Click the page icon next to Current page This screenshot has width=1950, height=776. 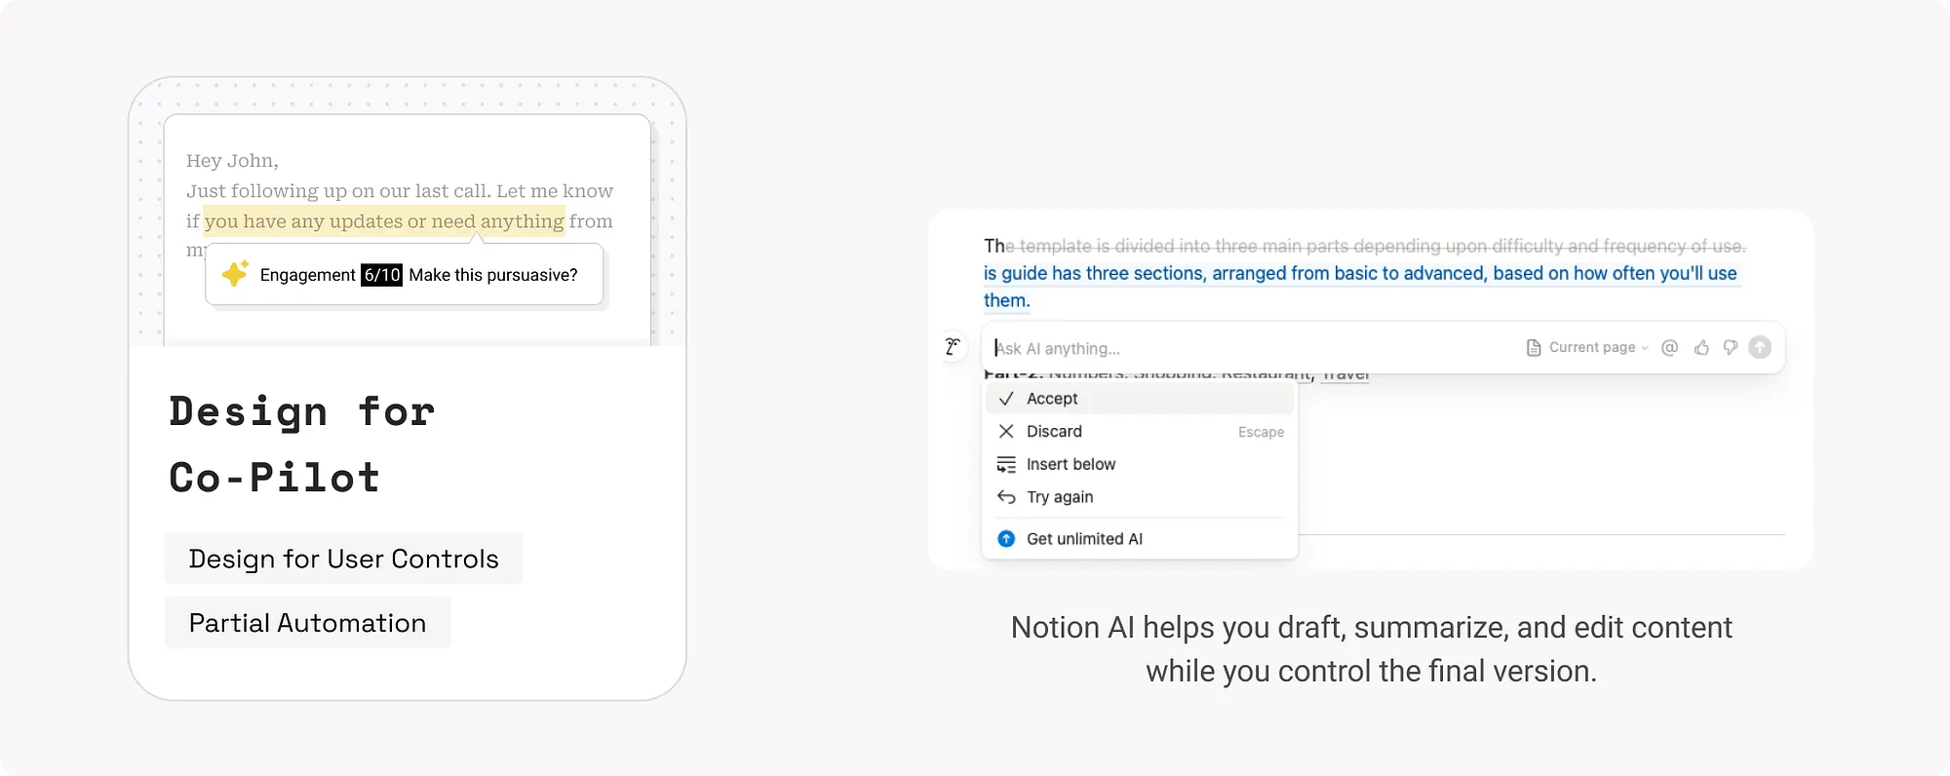point(1533,348)
